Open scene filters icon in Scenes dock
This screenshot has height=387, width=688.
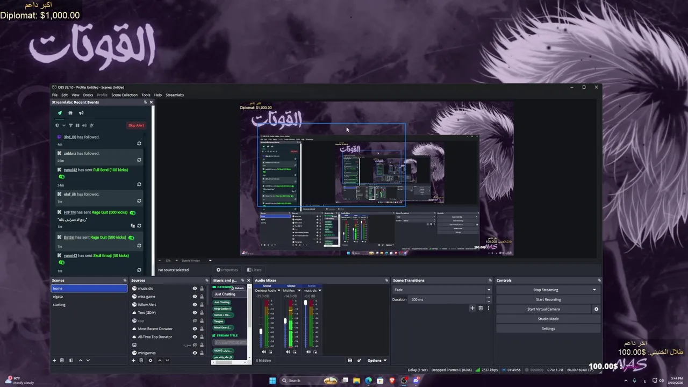click(x=71, y=360)
